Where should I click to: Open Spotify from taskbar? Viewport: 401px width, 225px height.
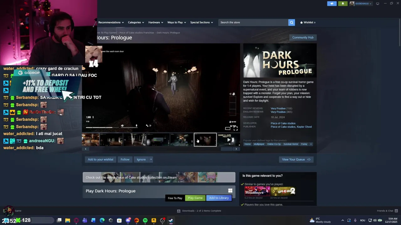pos(145,220)
